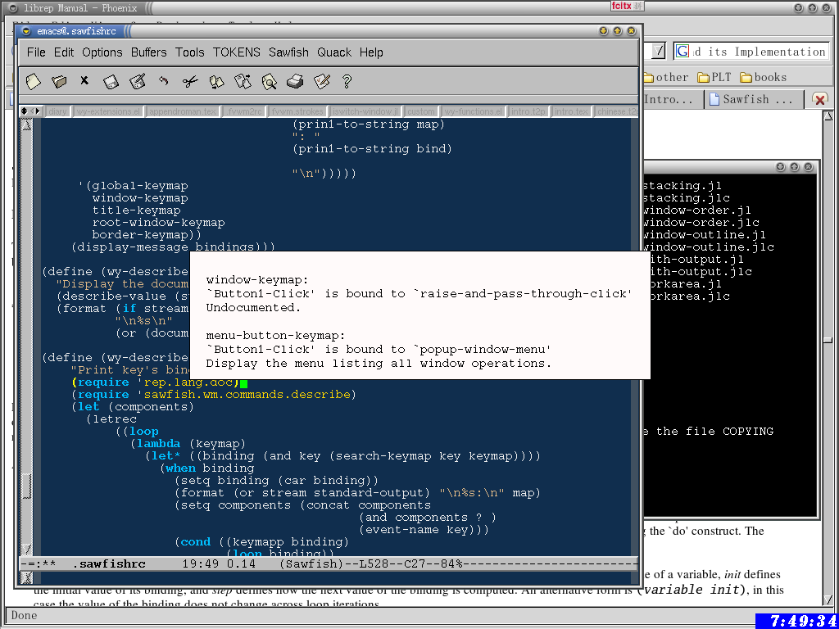The height and width of the screenshot is (629, 839).
Task: Open the PLT bookmarks folder
Action: [x=714, y=78]
